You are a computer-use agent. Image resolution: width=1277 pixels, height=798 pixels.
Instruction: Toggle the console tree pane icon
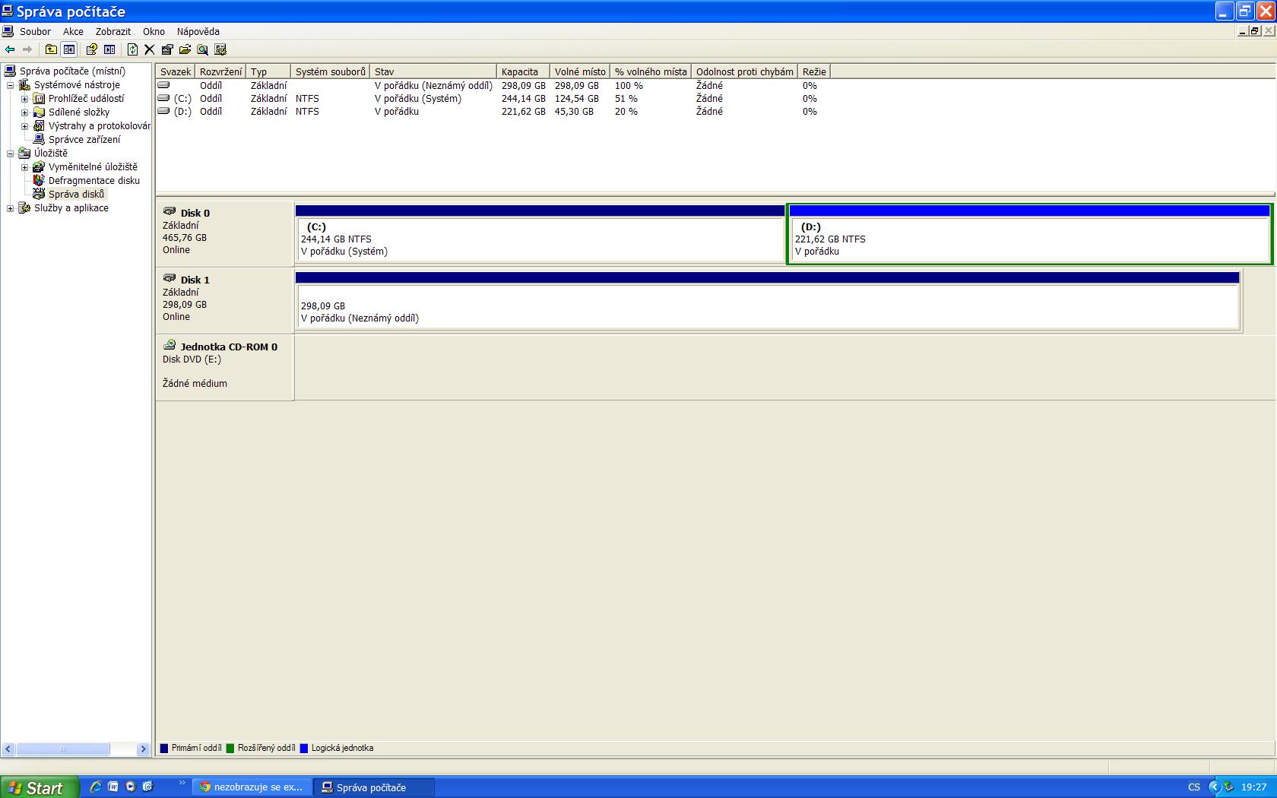69,49
